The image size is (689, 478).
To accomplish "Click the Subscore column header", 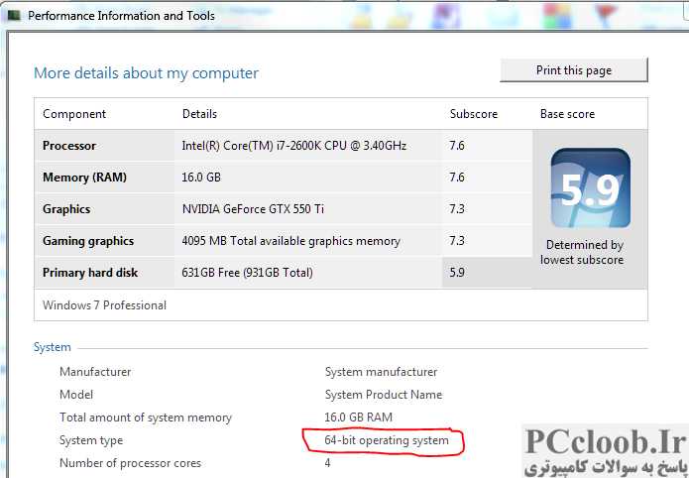I will [473, 114].
